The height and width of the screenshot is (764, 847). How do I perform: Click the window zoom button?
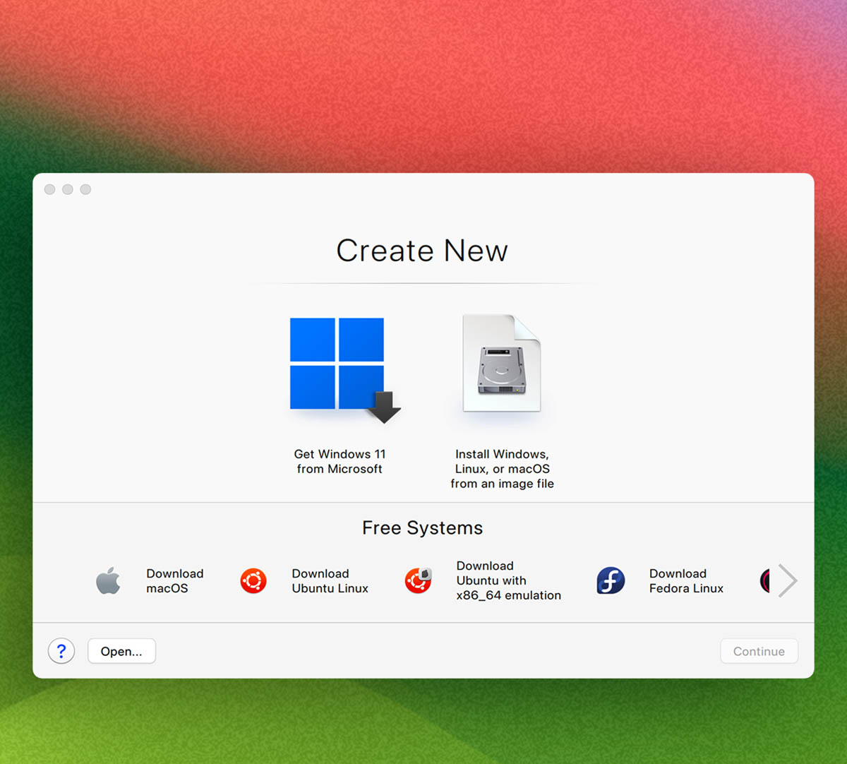click(85, 189)
